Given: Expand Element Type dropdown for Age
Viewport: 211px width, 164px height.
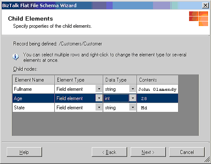Looking at the screenshot, I should [99, 98].
